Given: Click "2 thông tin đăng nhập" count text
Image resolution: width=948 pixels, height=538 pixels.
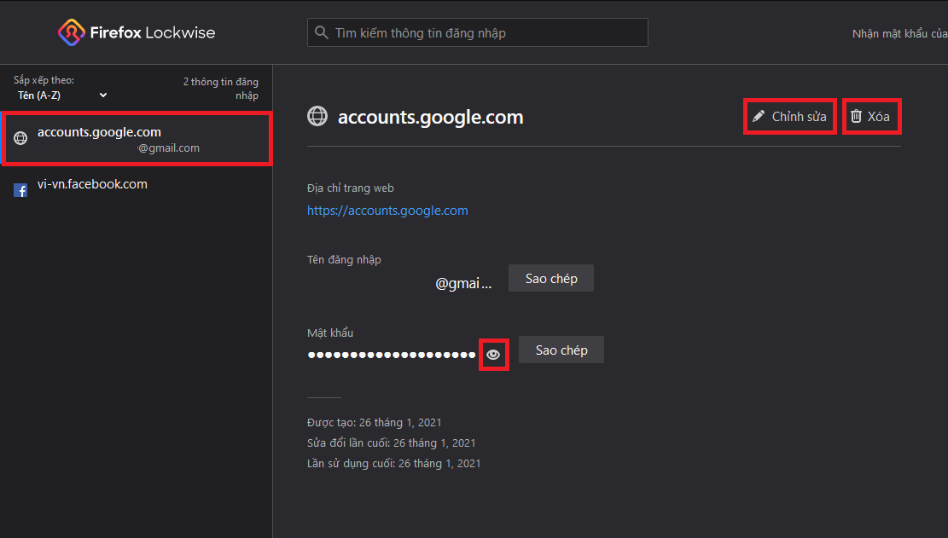Looking at the screenshot, I should point(221,88).
